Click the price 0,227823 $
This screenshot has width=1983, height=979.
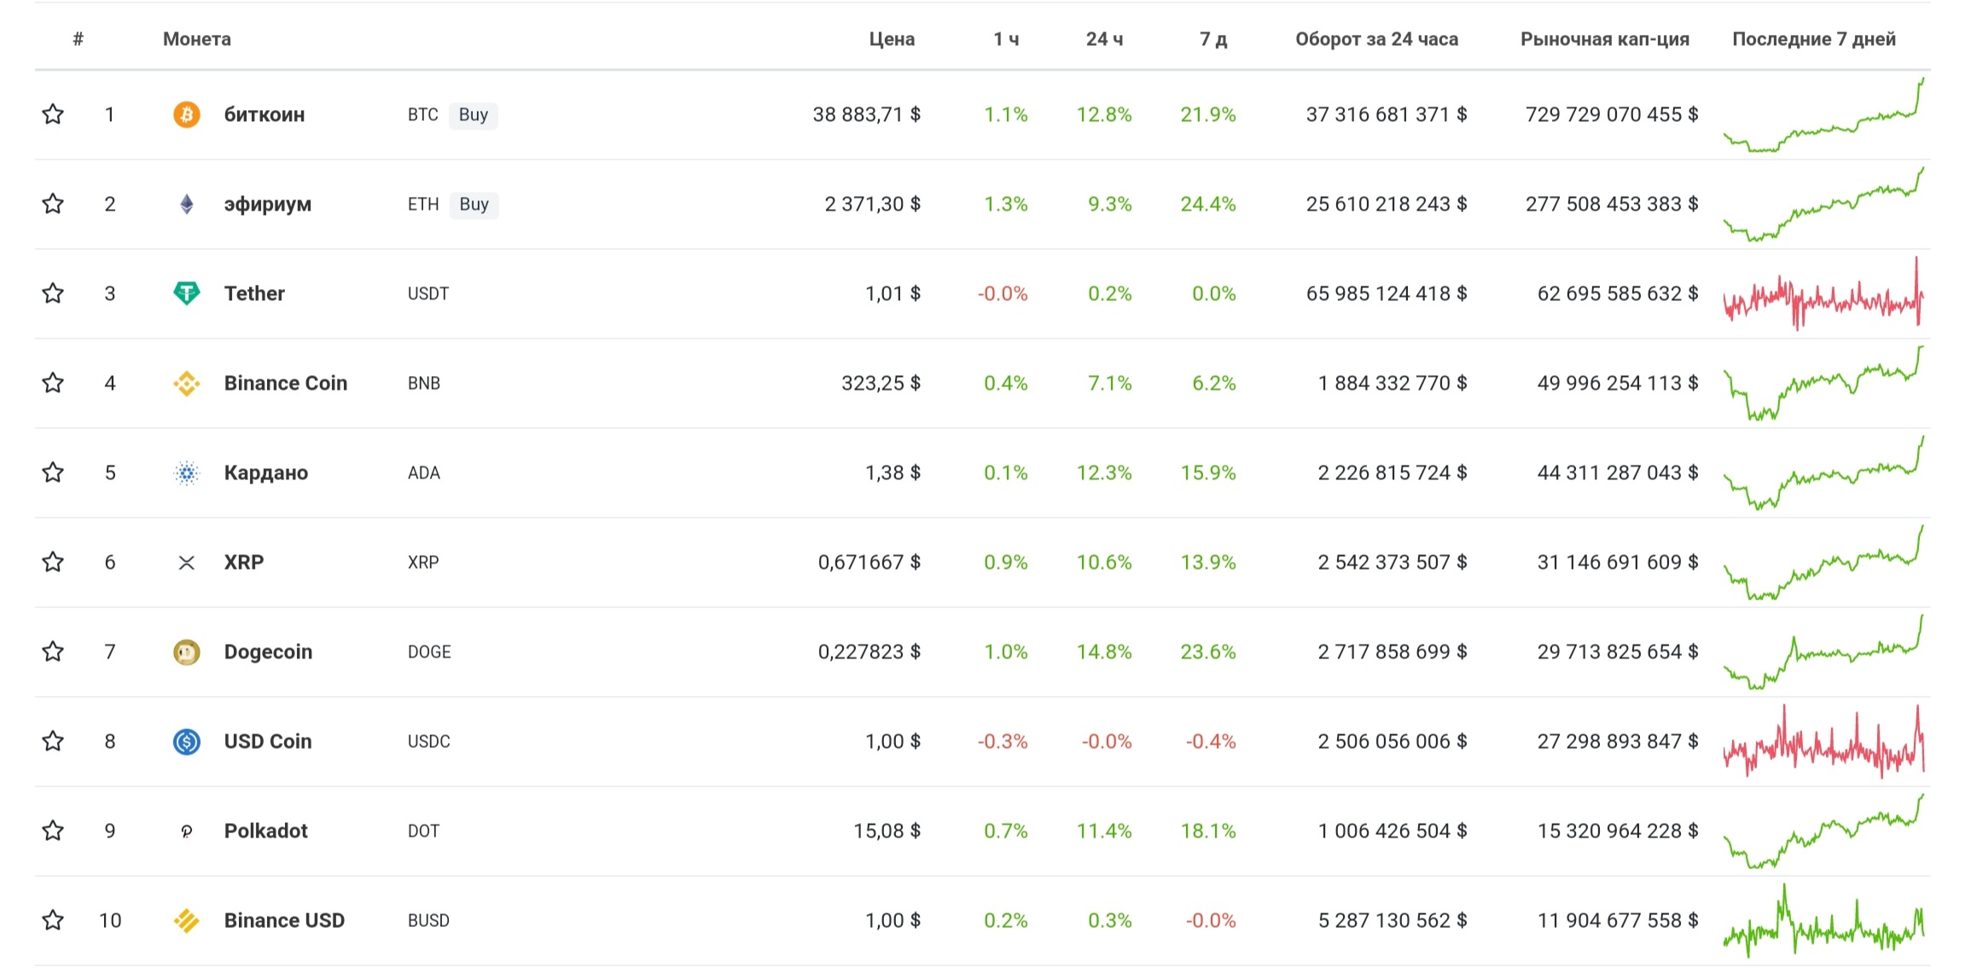coord(869,652)
